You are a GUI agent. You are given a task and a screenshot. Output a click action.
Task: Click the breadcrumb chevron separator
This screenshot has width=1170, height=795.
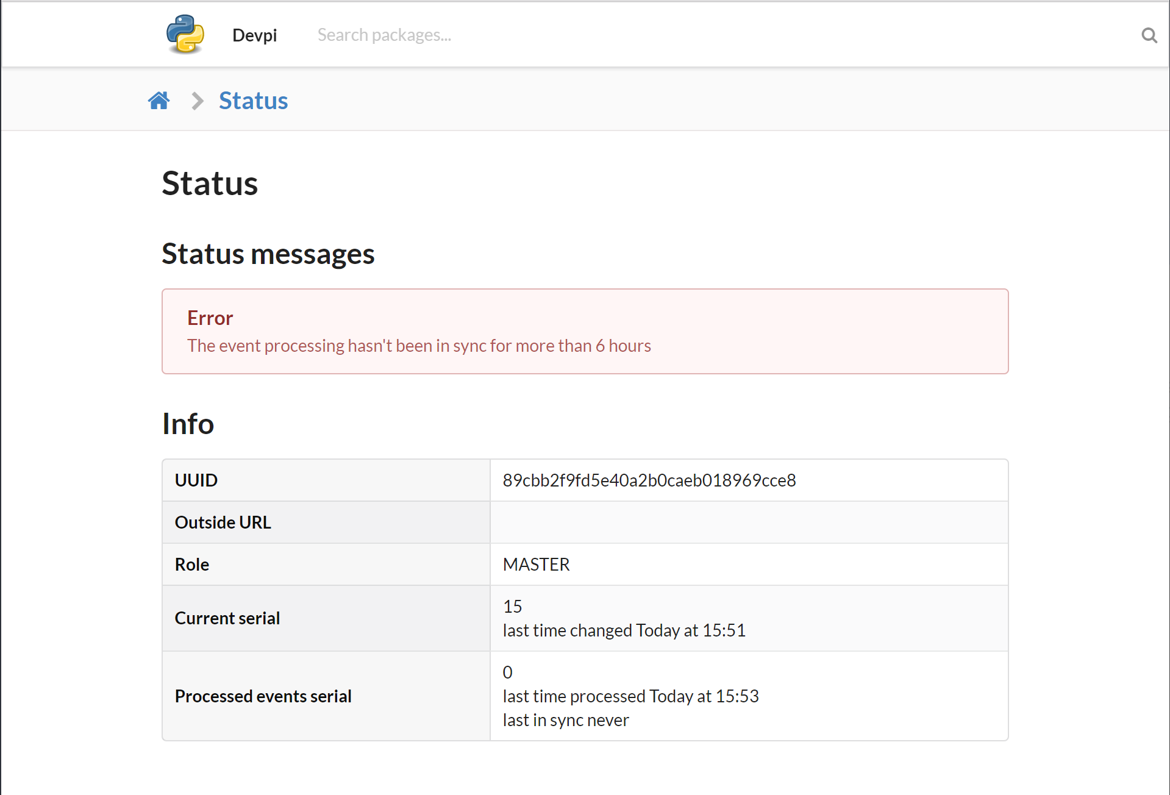point(196,101)
